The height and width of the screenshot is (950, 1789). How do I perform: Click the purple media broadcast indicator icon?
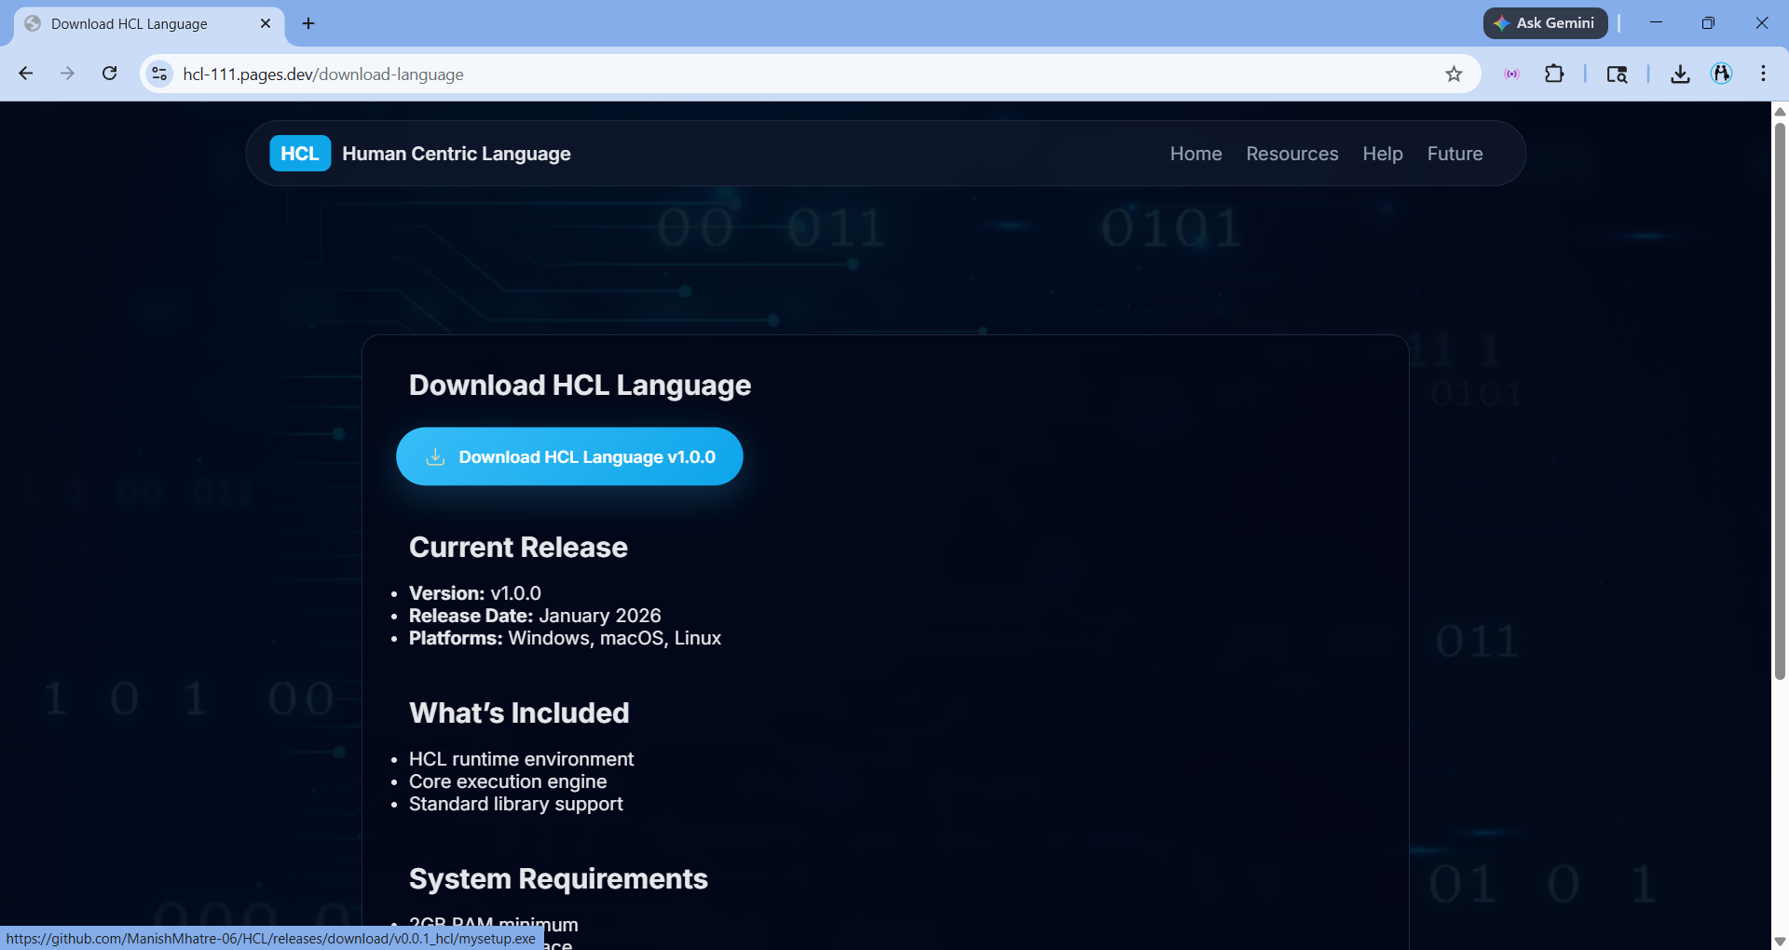coord(1511,74)
